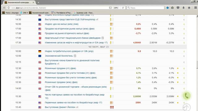This screenshot has width=198, height=111.
Task: Open Изменение запасов нефти от EIA link
Action: [x=76, y=43]
